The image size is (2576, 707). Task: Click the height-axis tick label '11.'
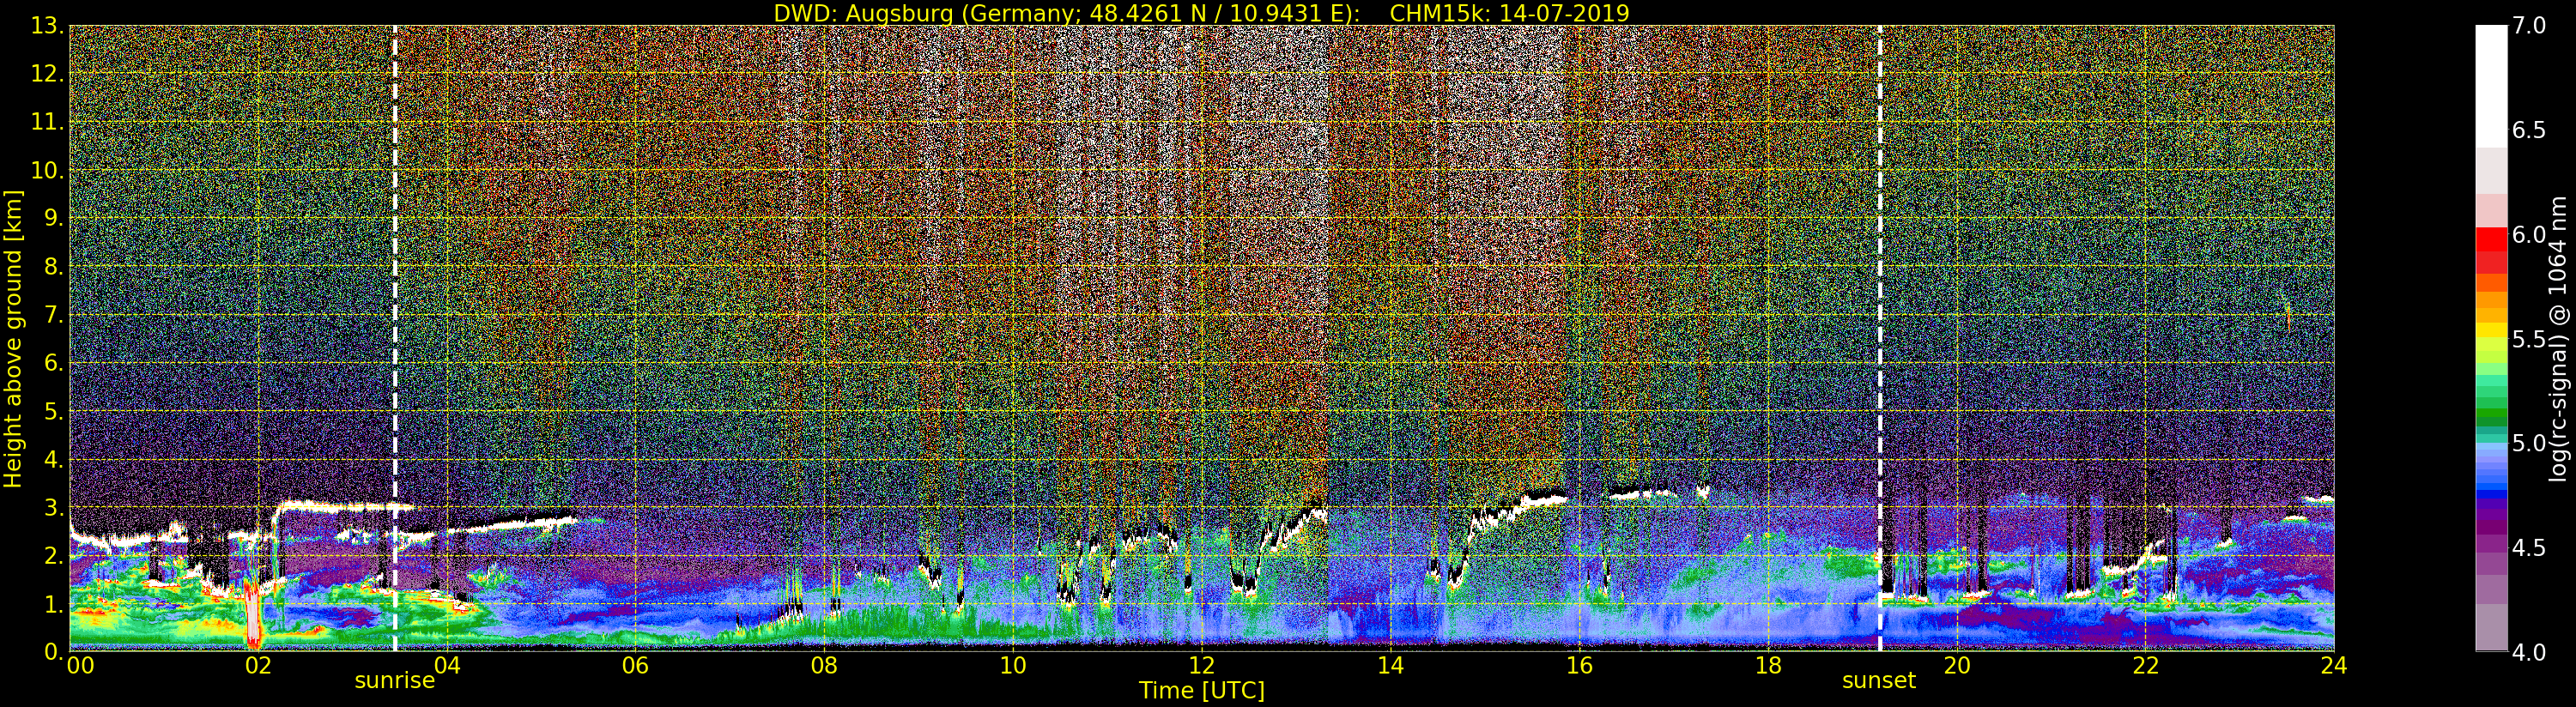(x=48, y=122)
